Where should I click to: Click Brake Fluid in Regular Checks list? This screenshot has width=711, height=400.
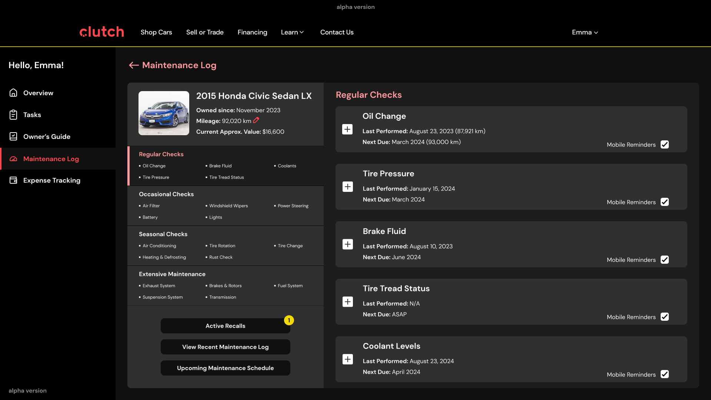220,166
